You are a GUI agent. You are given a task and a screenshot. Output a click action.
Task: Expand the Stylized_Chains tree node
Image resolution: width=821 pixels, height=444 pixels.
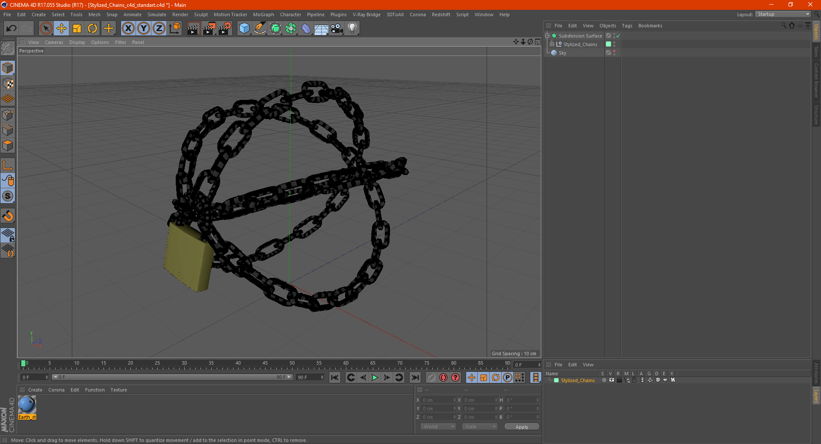tap(552, 44)
